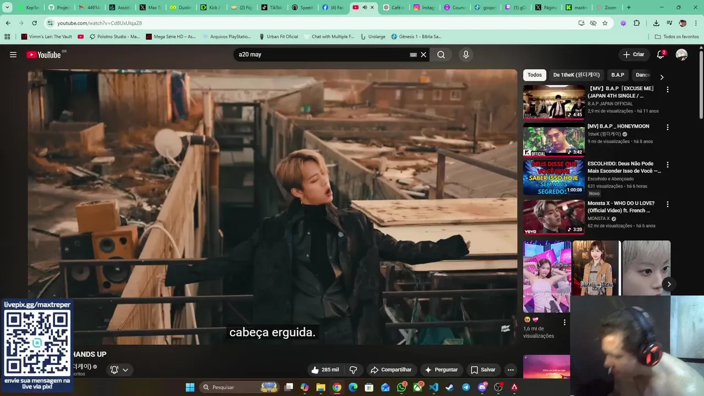Open Steam from the taskbar
Viewport: 704px width, 396px height.
point(450,387)
